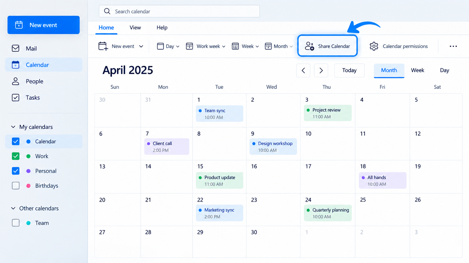Enable the Team calendar checkbox
This screenshot has height=263, width=469.
pyautogui.click(x=16, y=223)
